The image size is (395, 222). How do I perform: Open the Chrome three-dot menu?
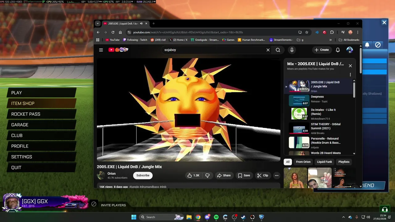tap(358, 32)
